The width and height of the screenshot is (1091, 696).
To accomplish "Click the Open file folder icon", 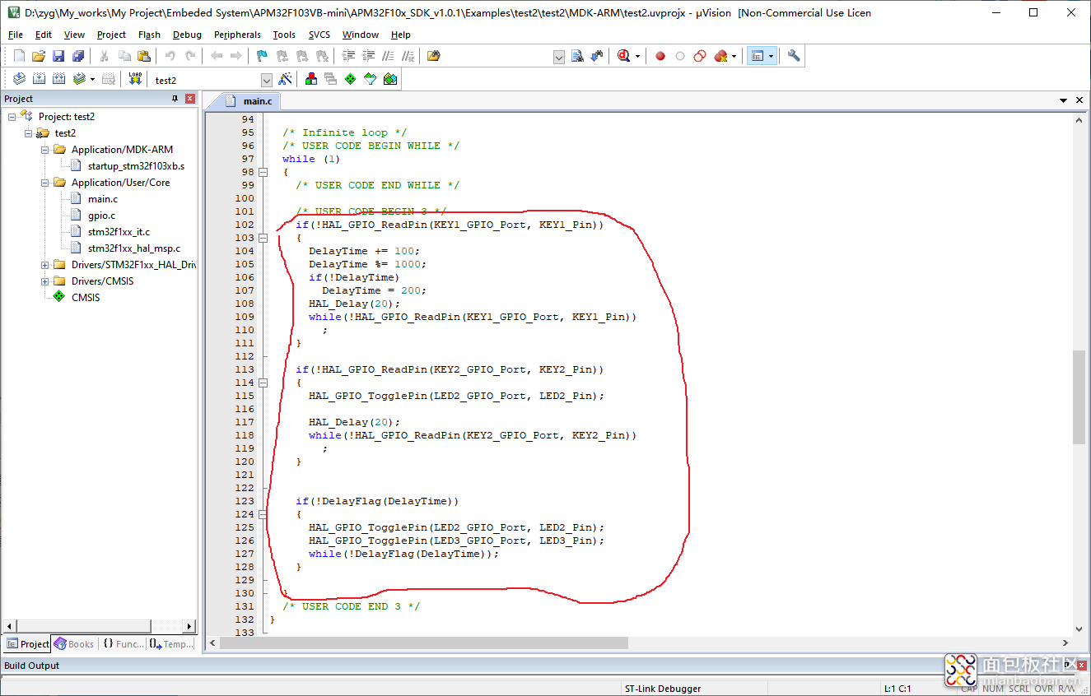I will (39, 56).
